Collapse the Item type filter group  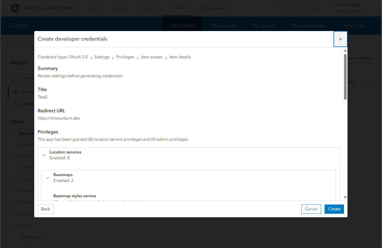click(14, 134)
